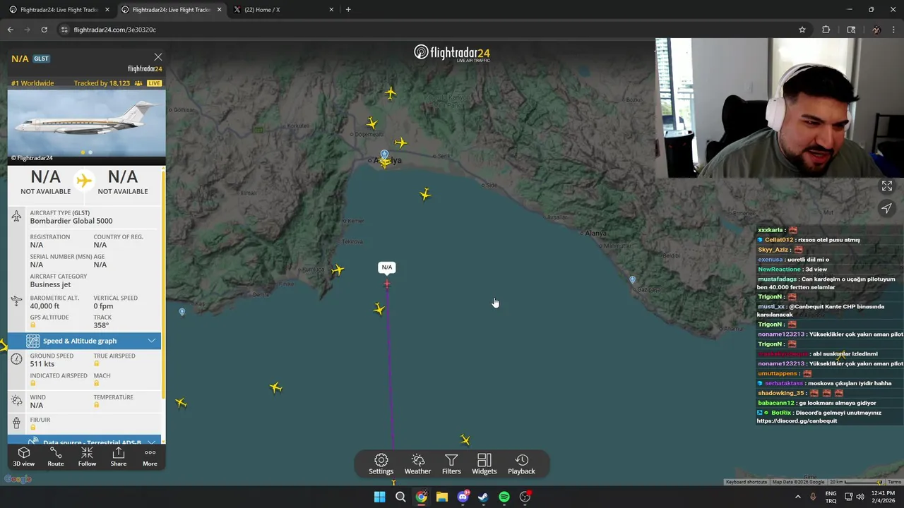Screen dimensions: 904x508
Task: Click the 511 kts ground speed value
Action: coord(42,364)
